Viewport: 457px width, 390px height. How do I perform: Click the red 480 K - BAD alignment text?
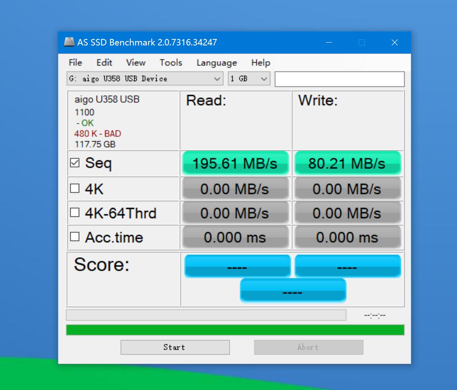98,134
